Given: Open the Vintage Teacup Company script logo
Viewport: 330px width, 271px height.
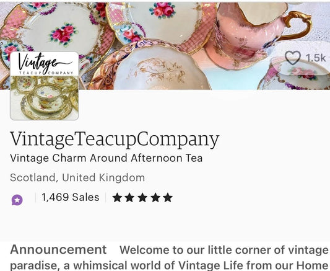Looking at the screenshot, I should tap(45, 64).
